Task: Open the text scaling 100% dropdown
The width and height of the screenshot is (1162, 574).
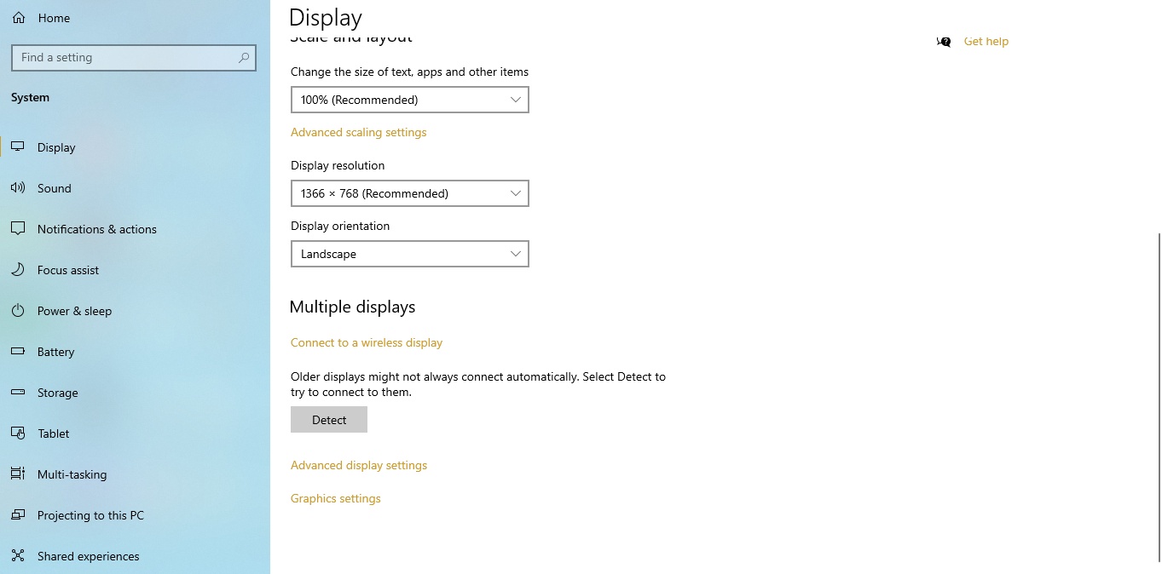Action: [409, 100]
